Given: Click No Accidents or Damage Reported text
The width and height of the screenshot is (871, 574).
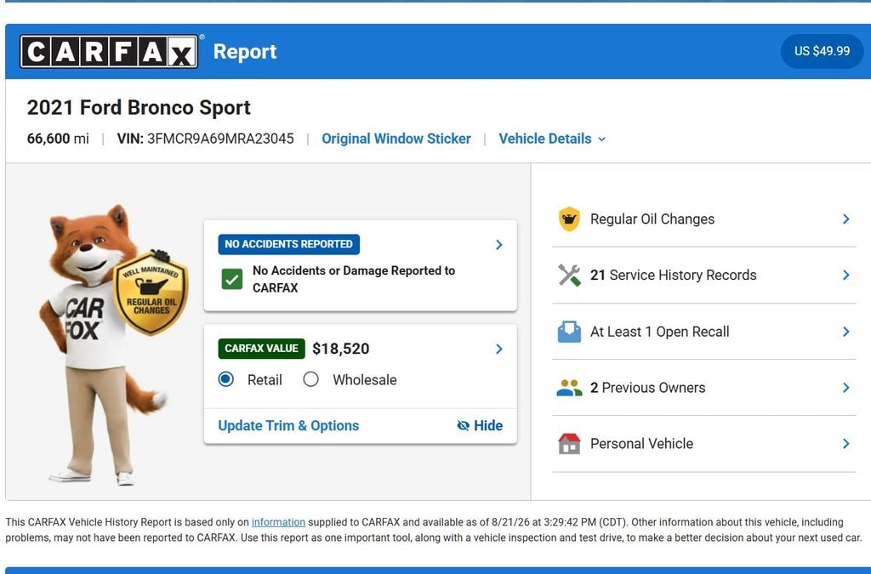Looking at the screenshot, I should 354,279.
